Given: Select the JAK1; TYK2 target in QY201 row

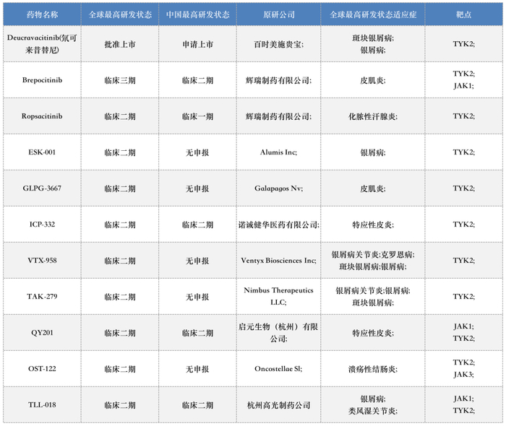Looking at the screenshot, I should pyautogui.click(x=464, y=333).
